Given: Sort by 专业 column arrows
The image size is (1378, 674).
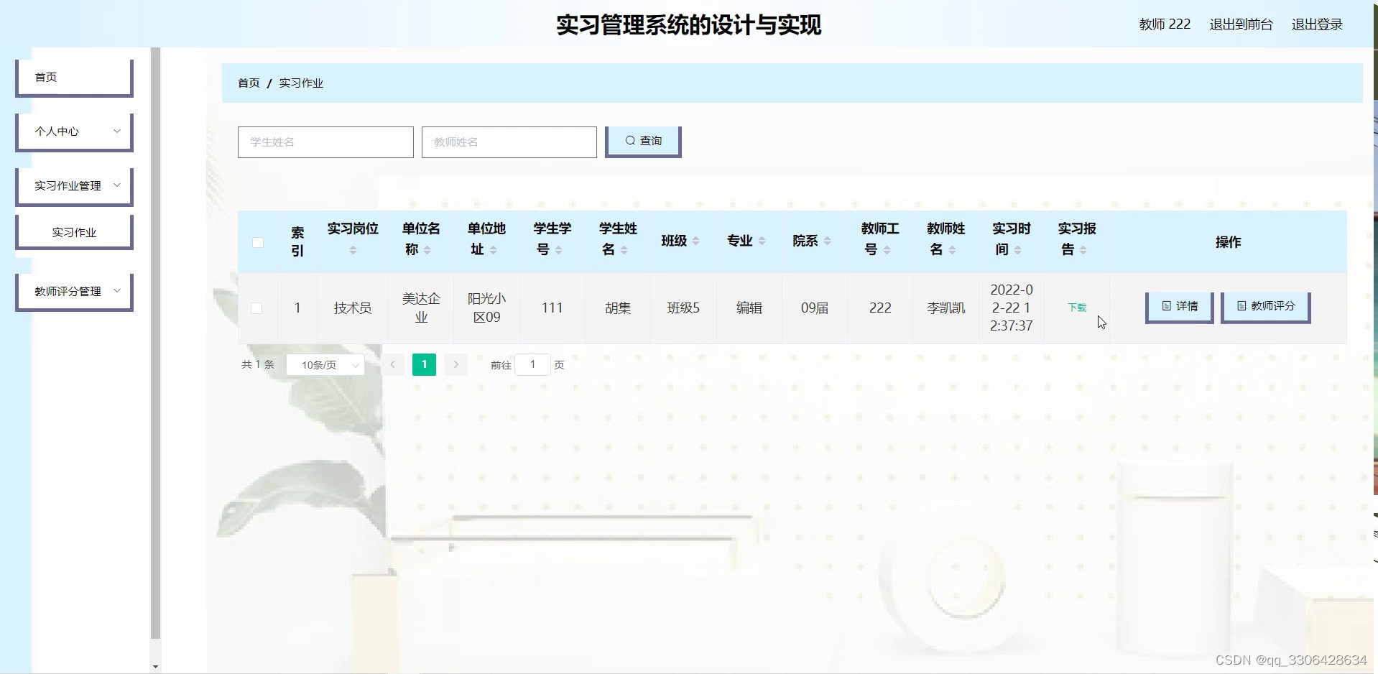Looking at the screenshot, I should pos(762,241).
